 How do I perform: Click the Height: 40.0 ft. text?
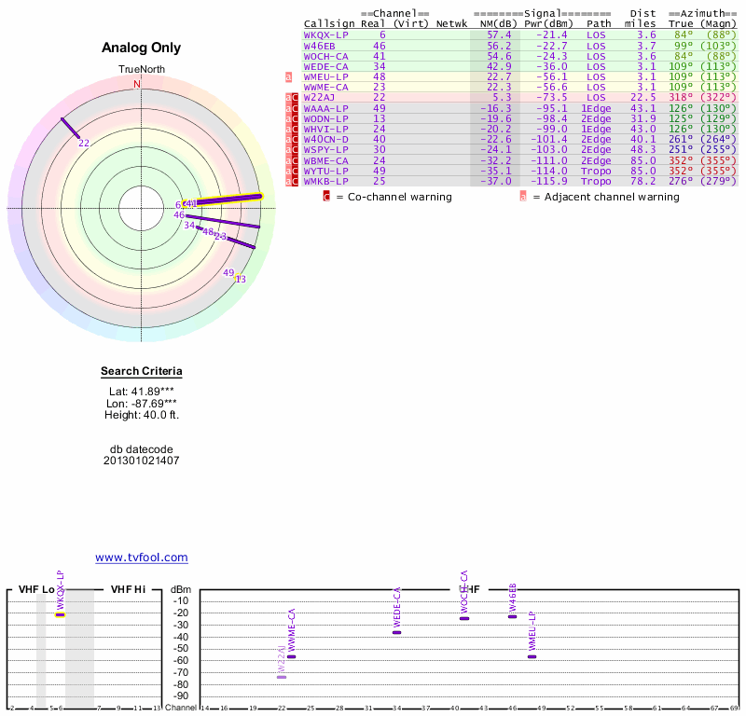click(142, 415)
